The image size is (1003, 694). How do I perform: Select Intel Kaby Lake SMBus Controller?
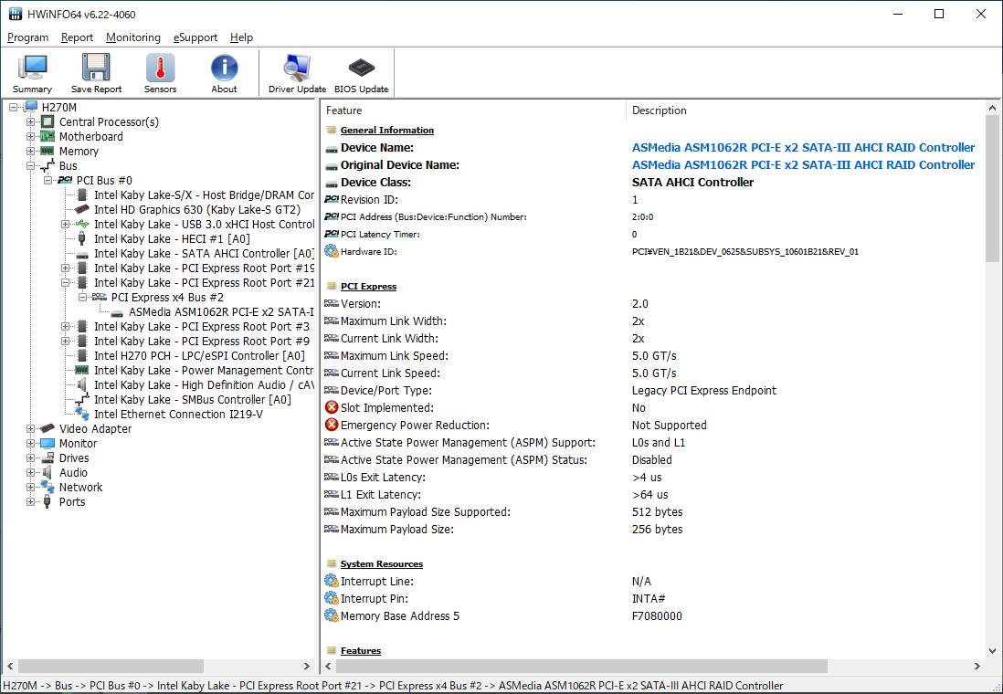click(193, 400)
